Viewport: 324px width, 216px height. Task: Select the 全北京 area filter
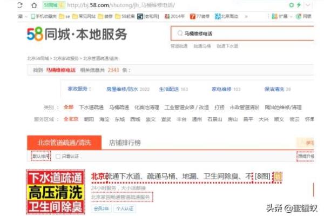pos(71,119)
